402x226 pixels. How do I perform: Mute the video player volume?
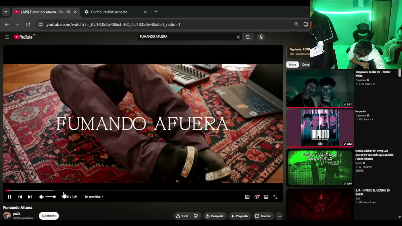pos(41,197)
